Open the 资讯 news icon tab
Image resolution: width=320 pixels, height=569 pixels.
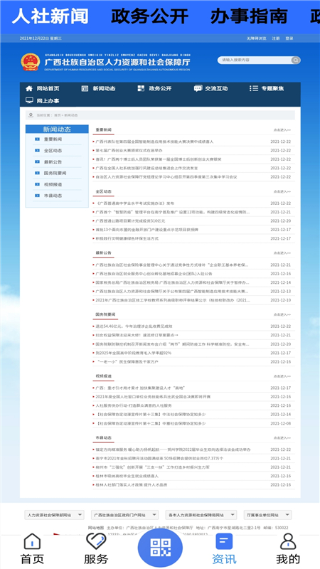224,541
